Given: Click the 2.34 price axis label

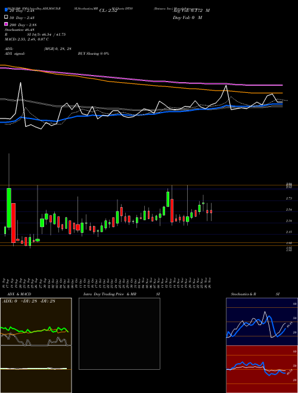Looking at the screenshot, I should 289,221.
